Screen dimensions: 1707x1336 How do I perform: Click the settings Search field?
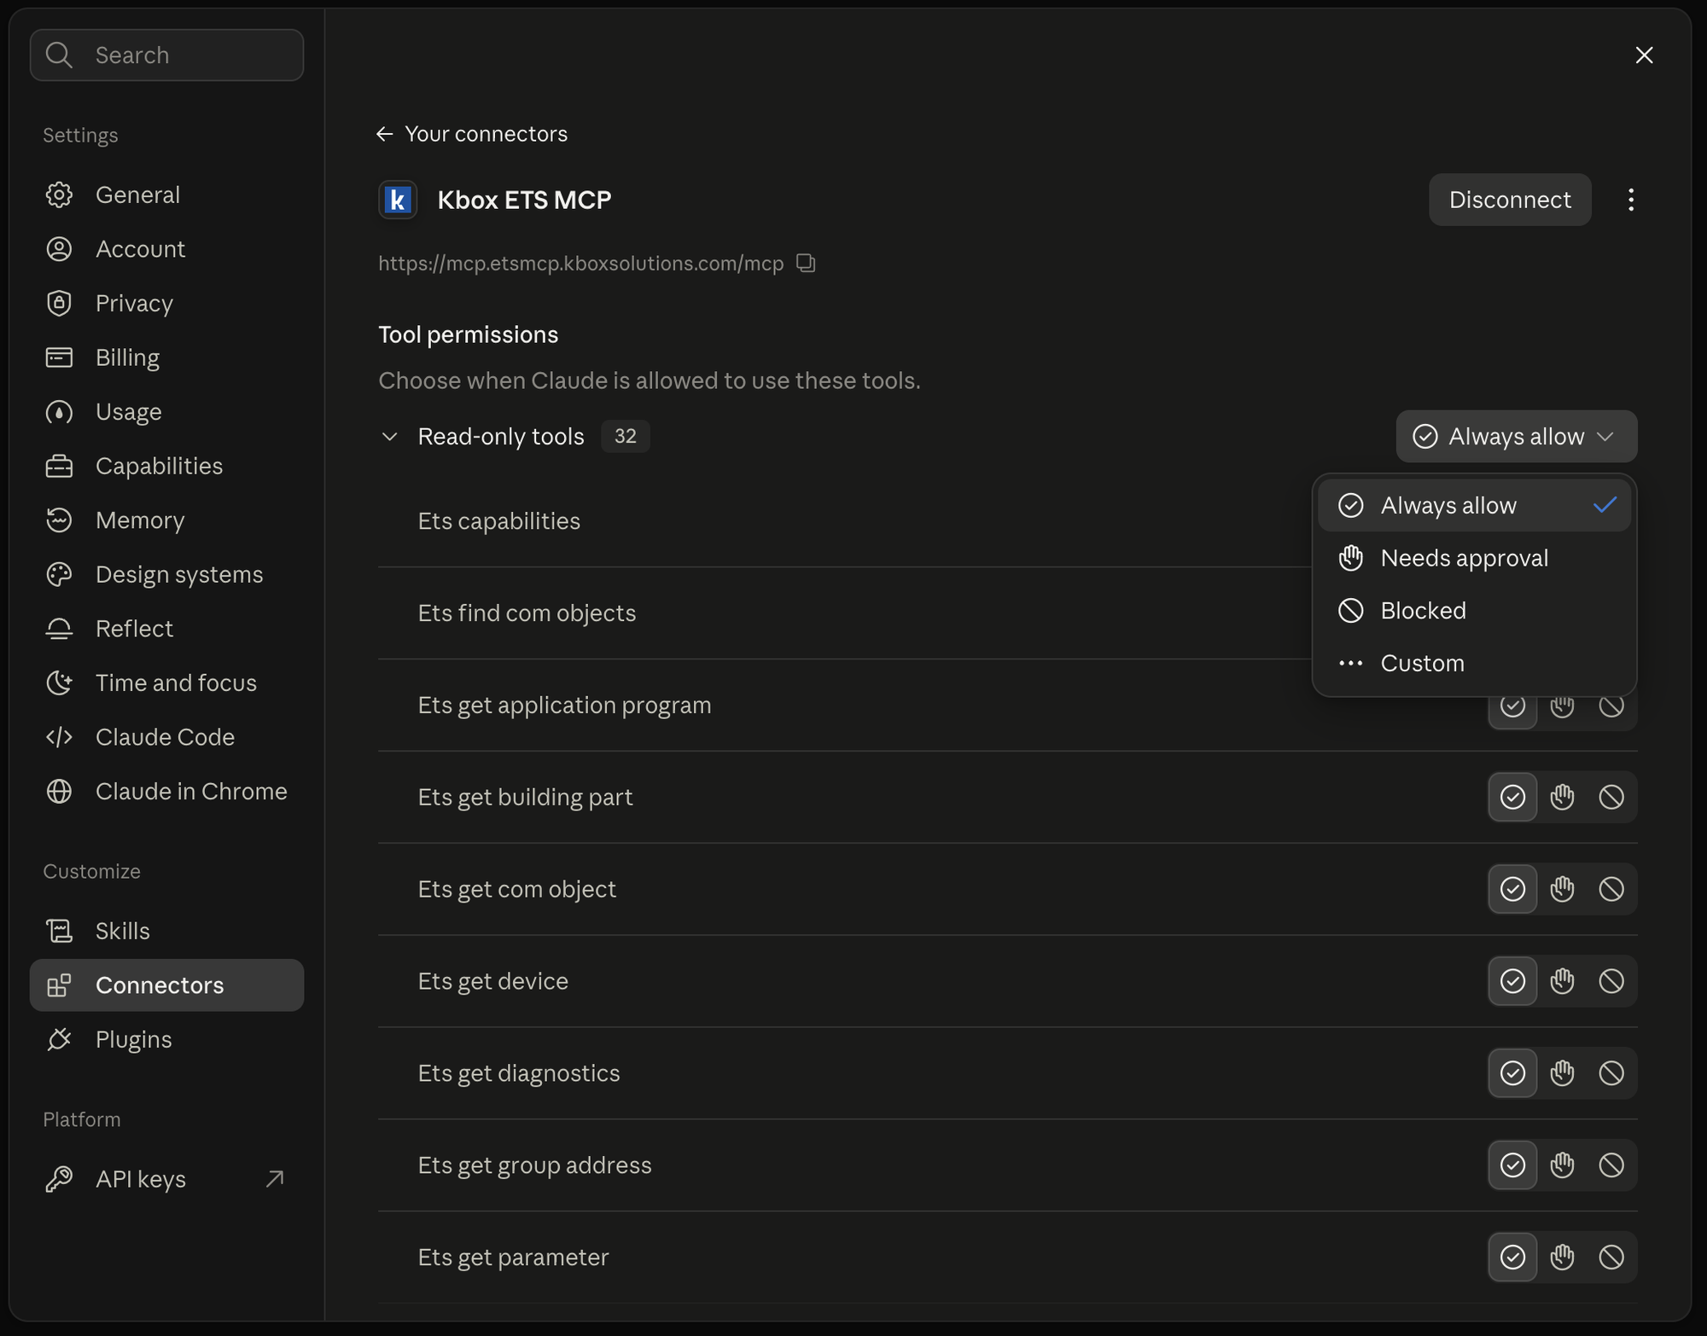166,55
